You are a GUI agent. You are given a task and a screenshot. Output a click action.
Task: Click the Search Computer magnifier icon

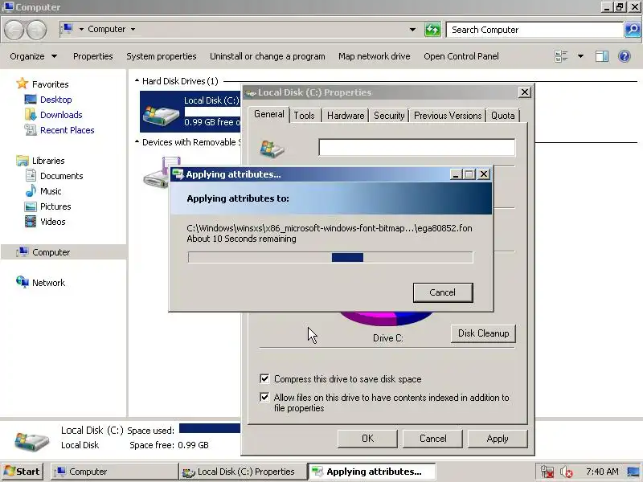(x=633, y=30)
